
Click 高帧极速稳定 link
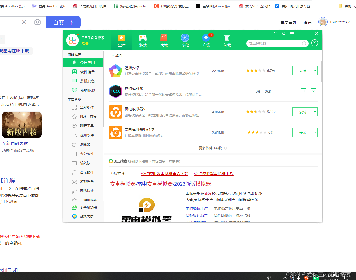(x=197, y=216)
